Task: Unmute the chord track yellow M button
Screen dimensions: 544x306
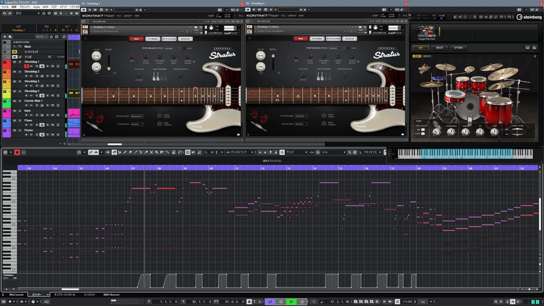Action: point(14,52)
